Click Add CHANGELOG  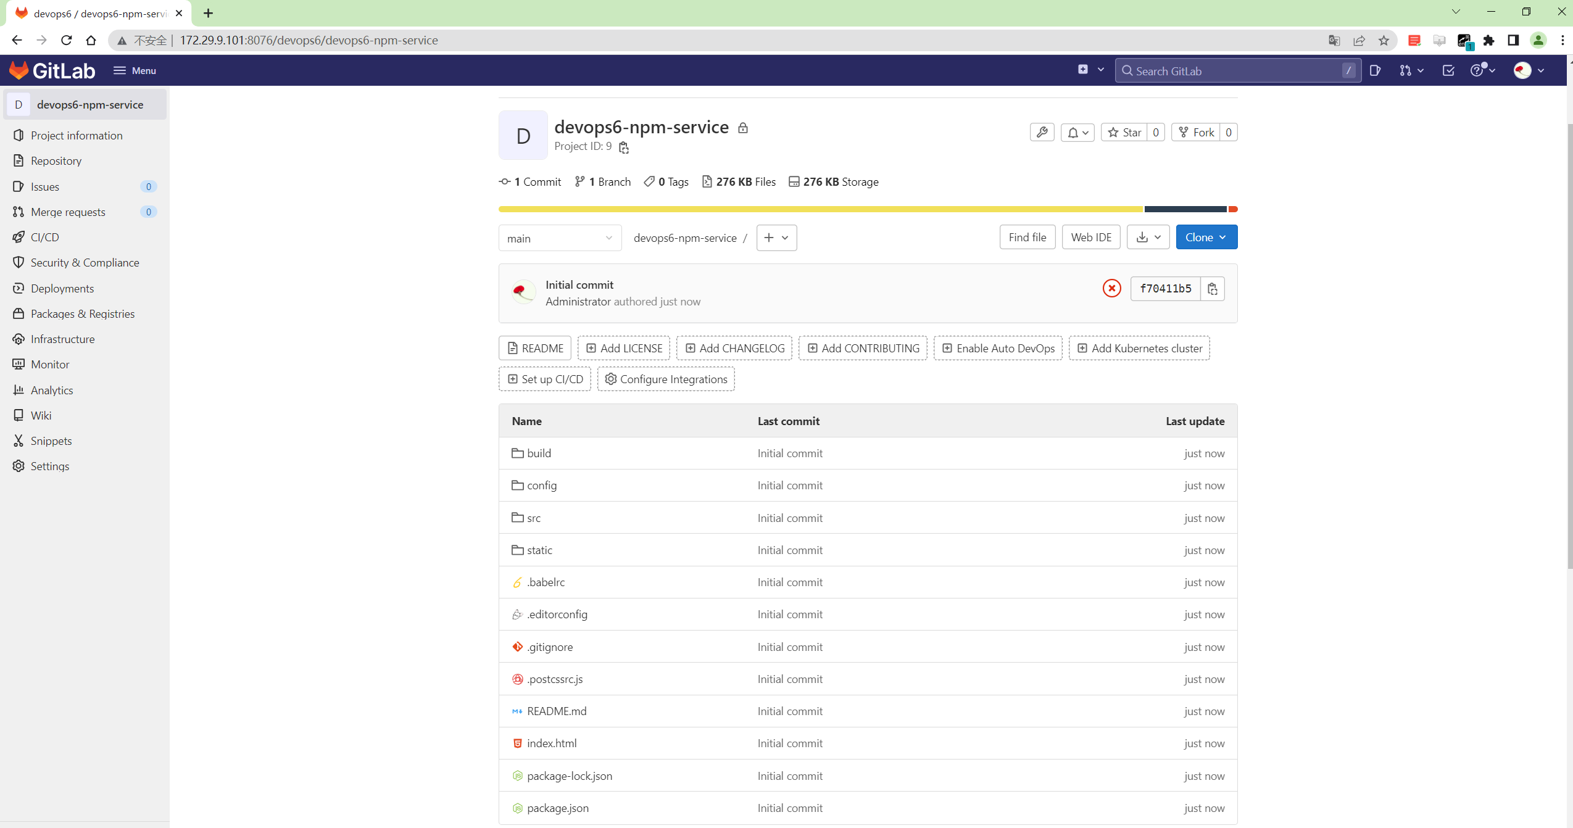coord(734,348)
